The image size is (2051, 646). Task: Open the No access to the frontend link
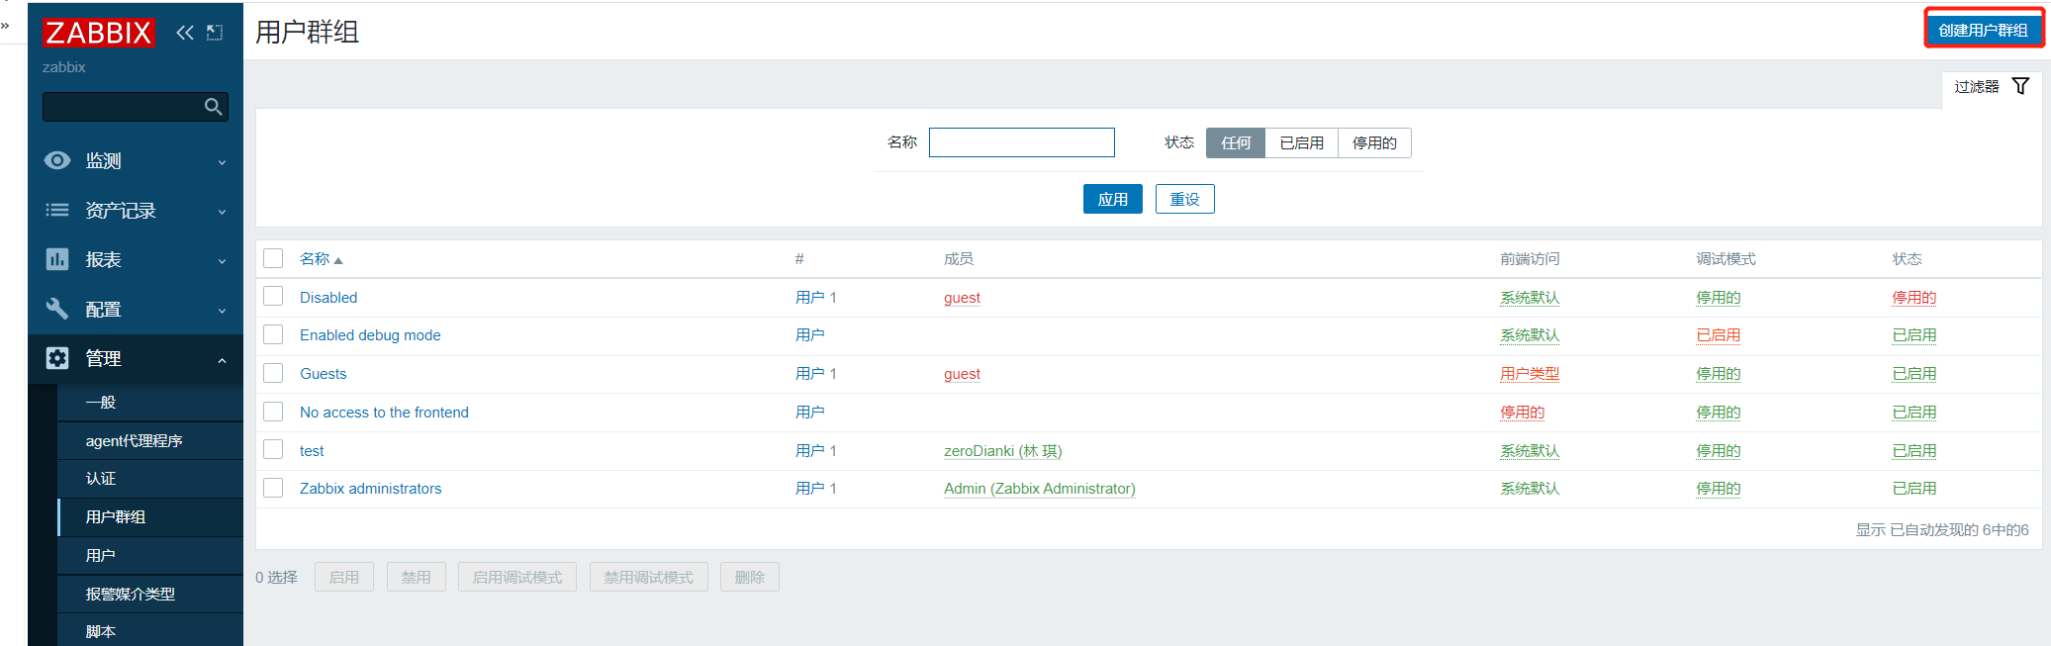click(384, 413)
